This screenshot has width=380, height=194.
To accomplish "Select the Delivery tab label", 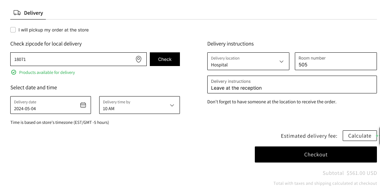I will (33, 13).
